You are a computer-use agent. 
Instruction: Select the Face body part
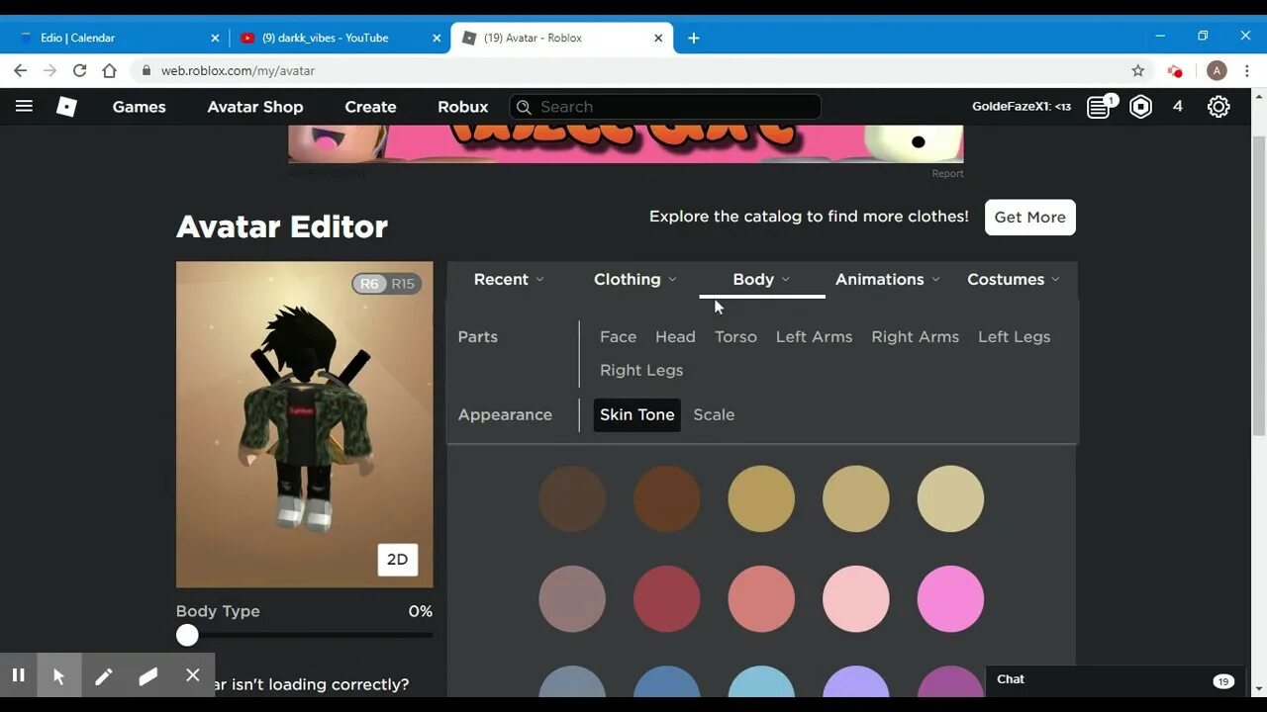pos(618,336)
